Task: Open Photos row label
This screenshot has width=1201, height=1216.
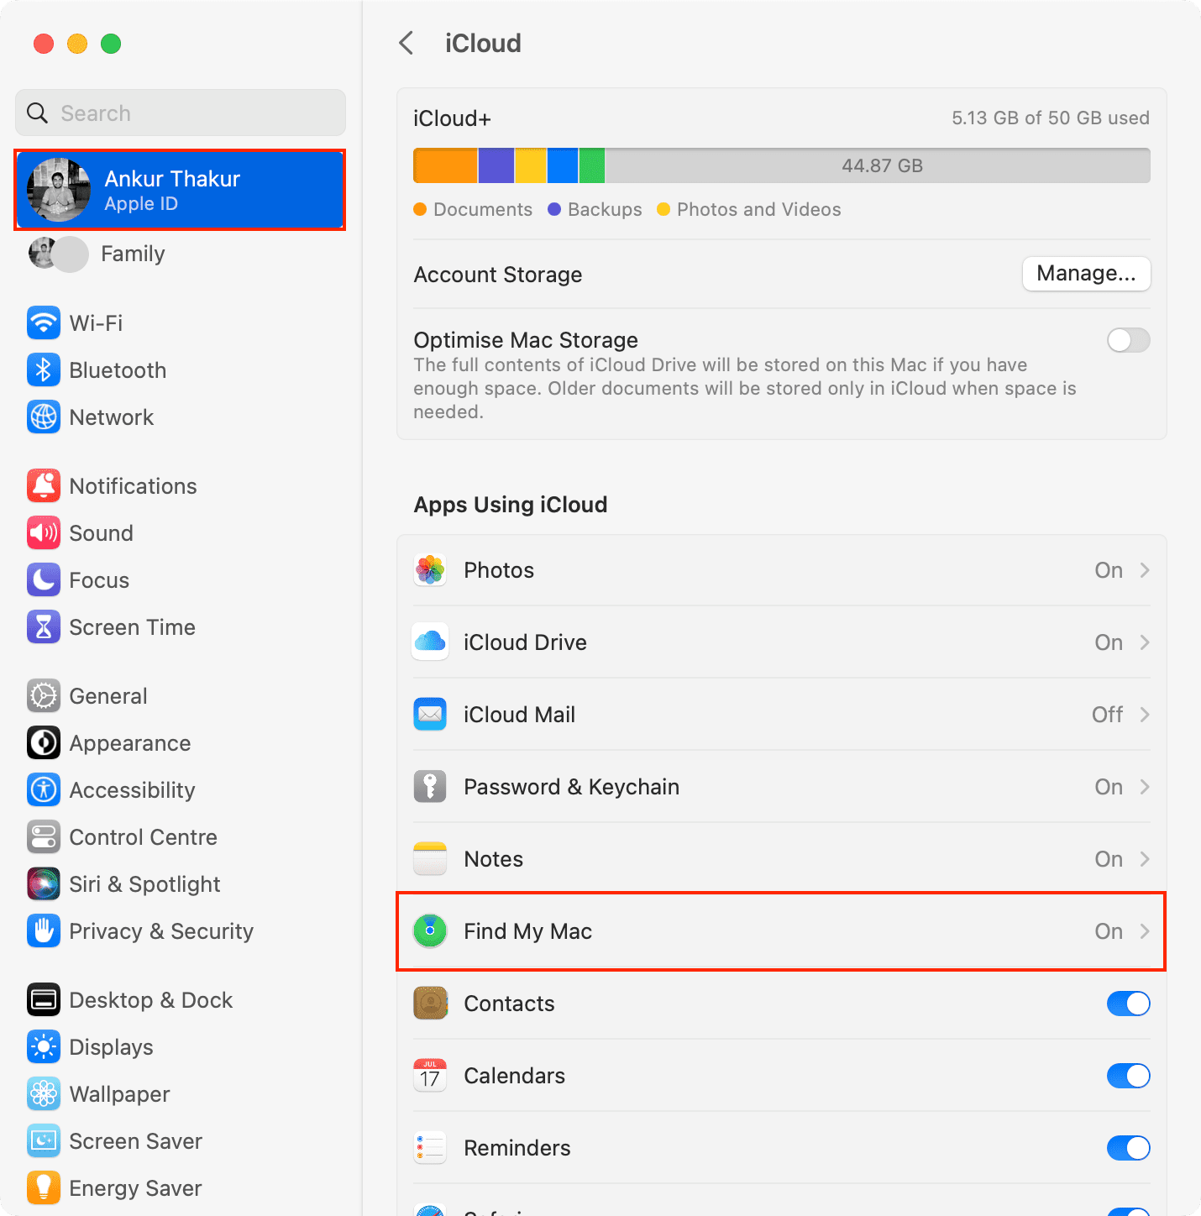Action: (x=499, y=570)
